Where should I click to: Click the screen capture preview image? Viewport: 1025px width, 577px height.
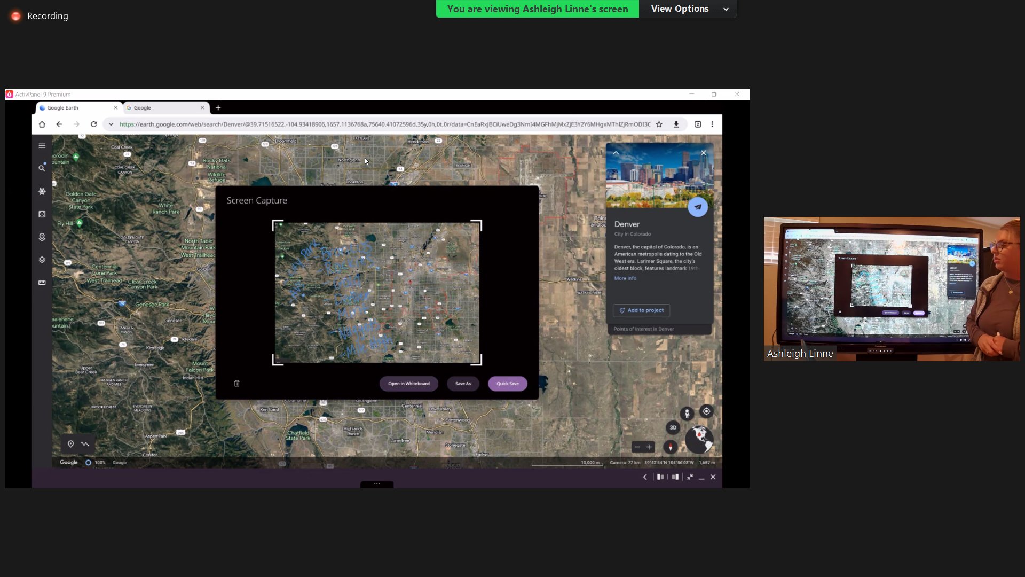tap(377, 293)
